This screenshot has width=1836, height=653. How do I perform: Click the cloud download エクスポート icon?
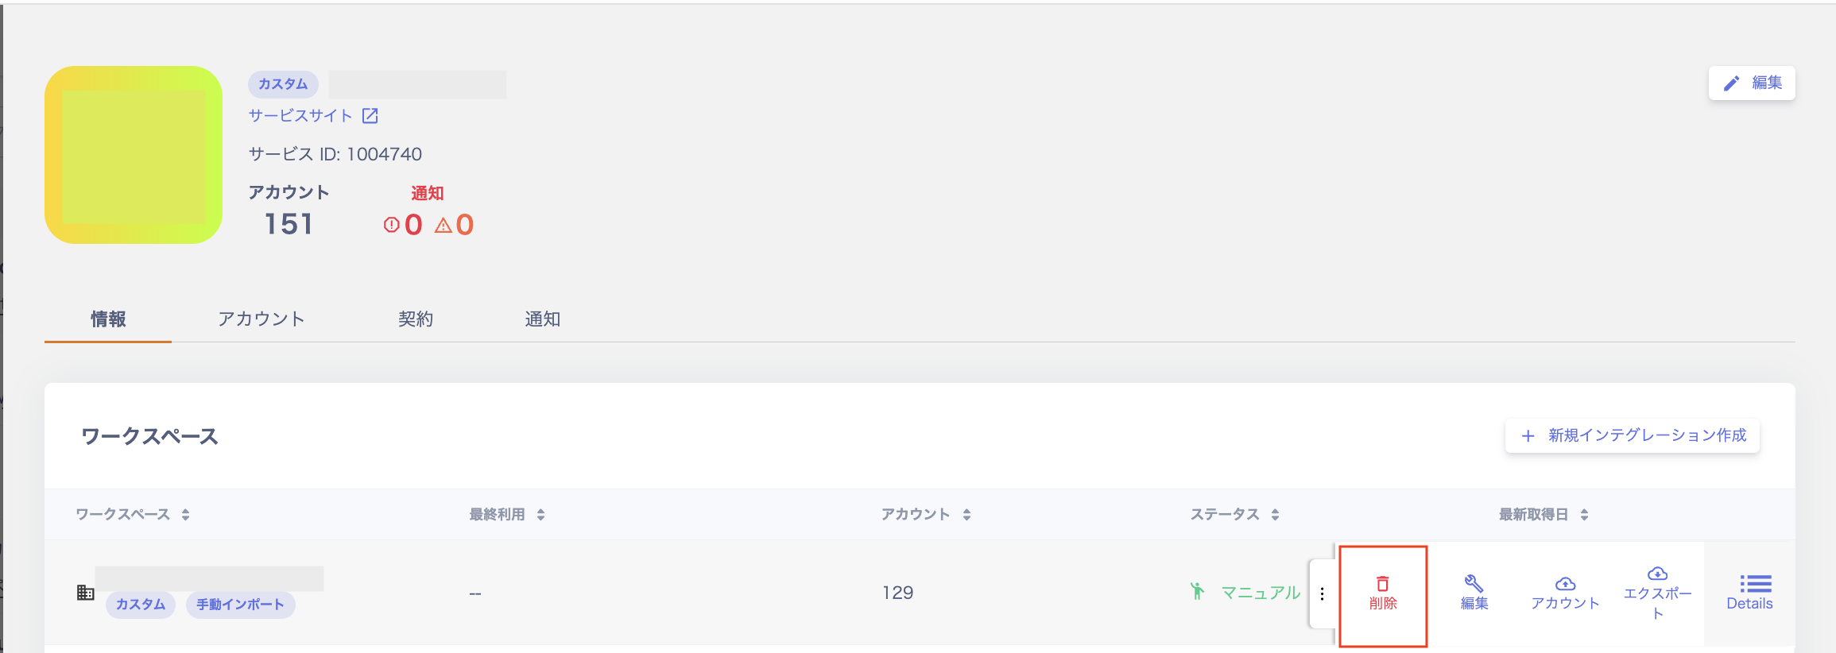coord(1657,574)
